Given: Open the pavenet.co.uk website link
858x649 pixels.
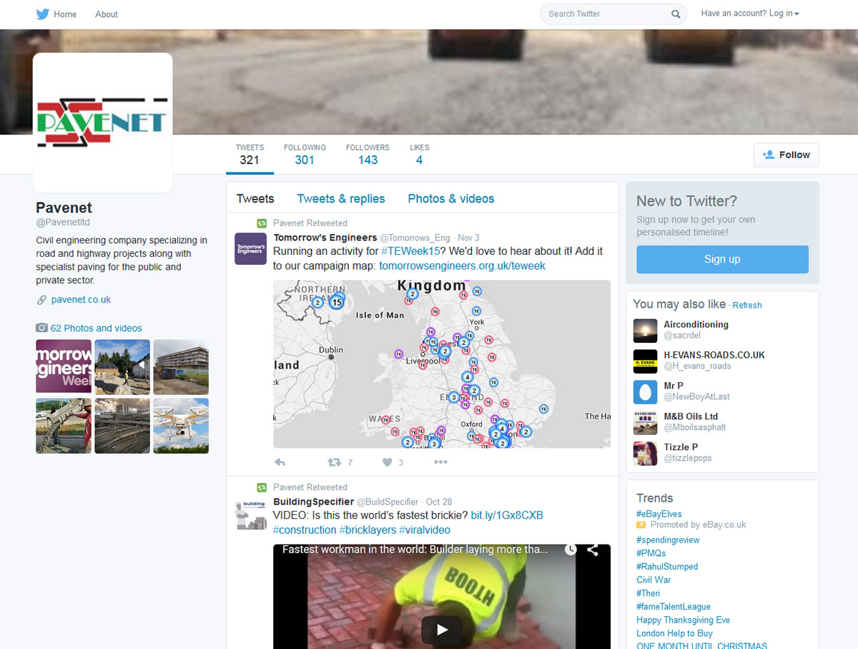Looking at the screenshot, I should pyautogui.click(x=81, y=300).
